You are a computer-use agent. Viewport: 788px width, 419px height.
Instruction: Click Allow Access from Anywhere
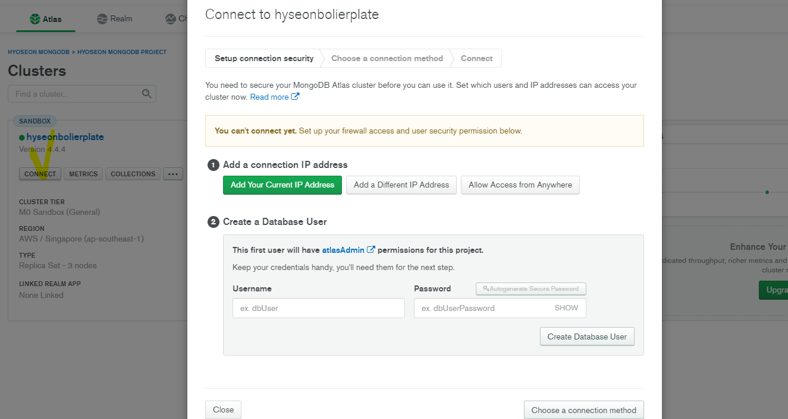point(520,185)
